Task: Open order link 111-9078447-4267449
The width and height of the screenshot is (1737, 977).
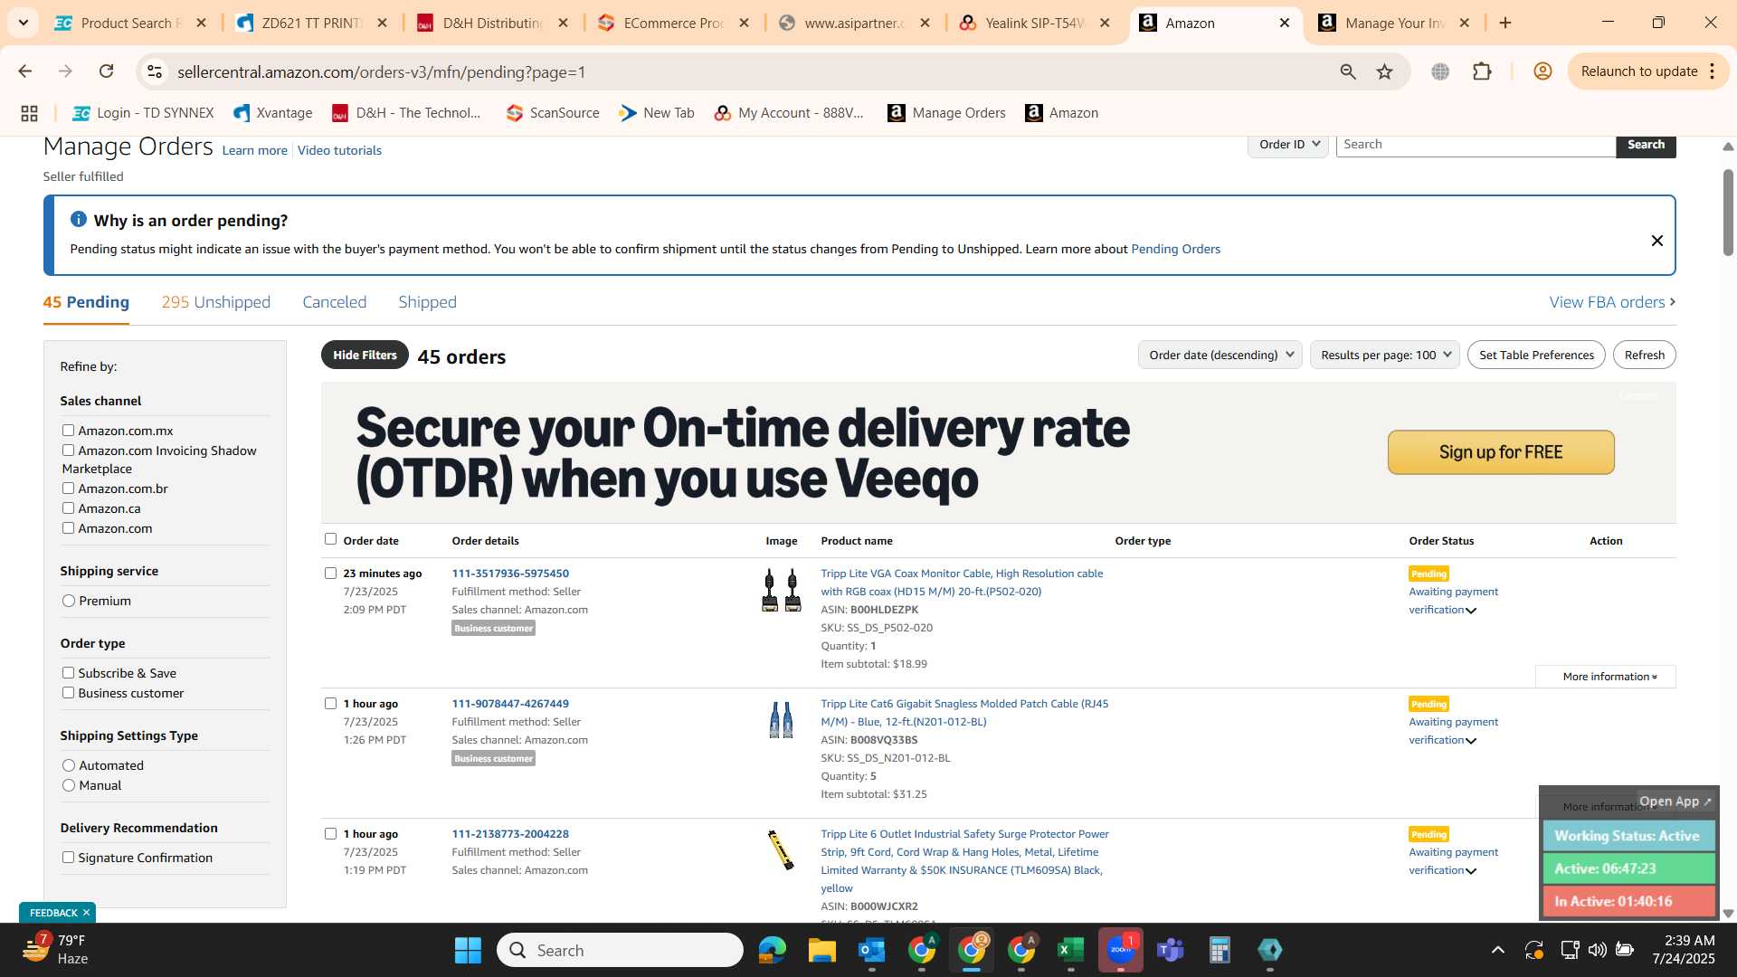Action: 510,704
